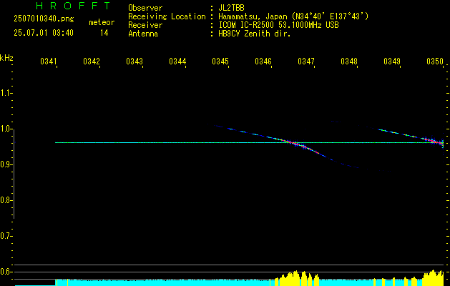Click the 0.6 kHz frequency tick label
This screenshot has width=450, height=286.
[6, 272]
